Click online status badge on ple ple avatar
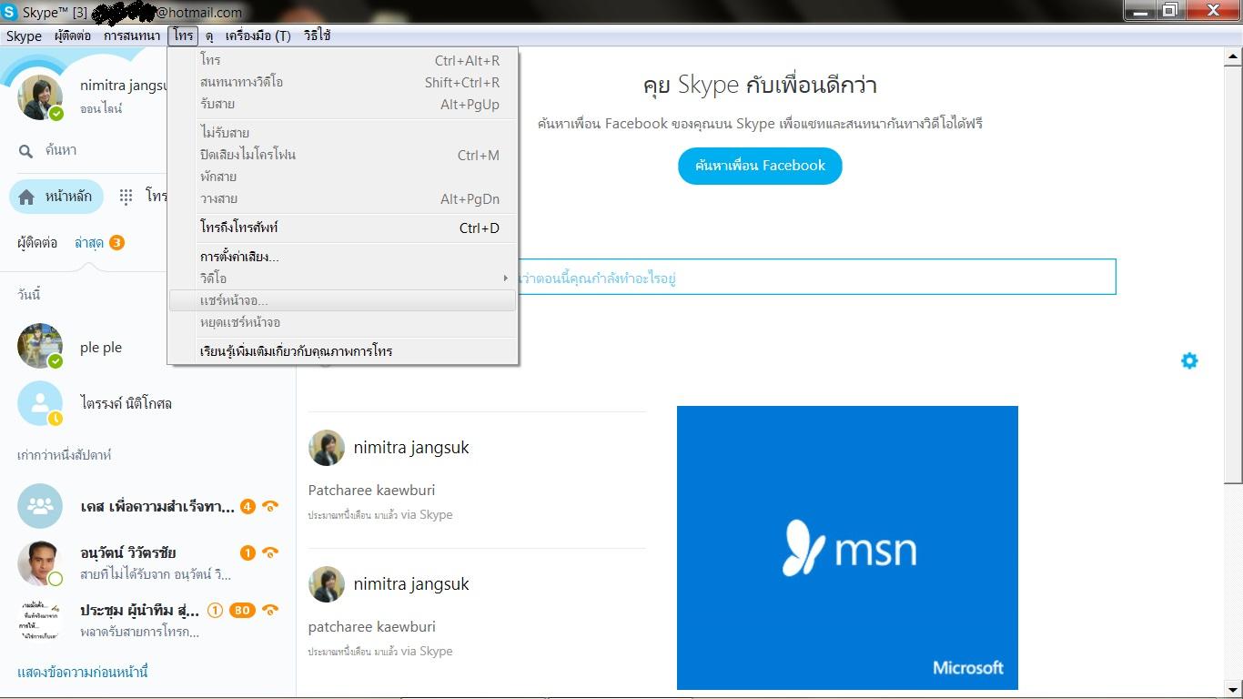Viewport: 1243px width, 699px height. [x=56, y=362]
